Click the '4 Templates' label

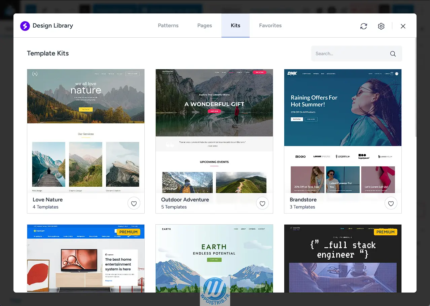coord(45,207)
